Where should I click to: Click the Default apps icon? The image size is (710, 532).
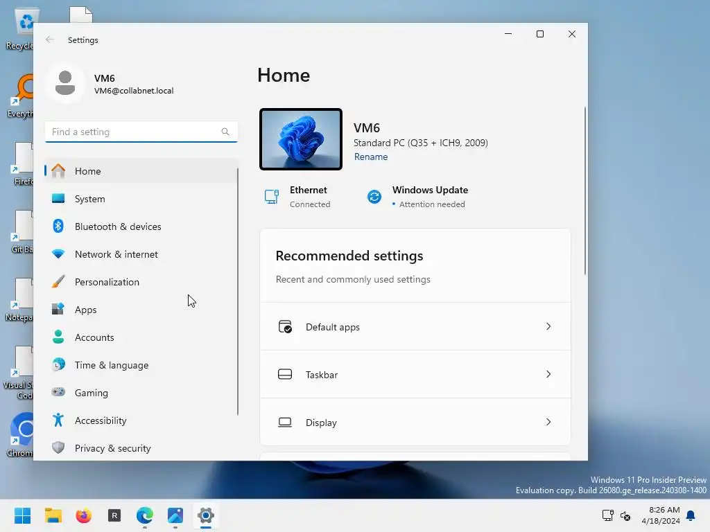[x=285, y=327]
